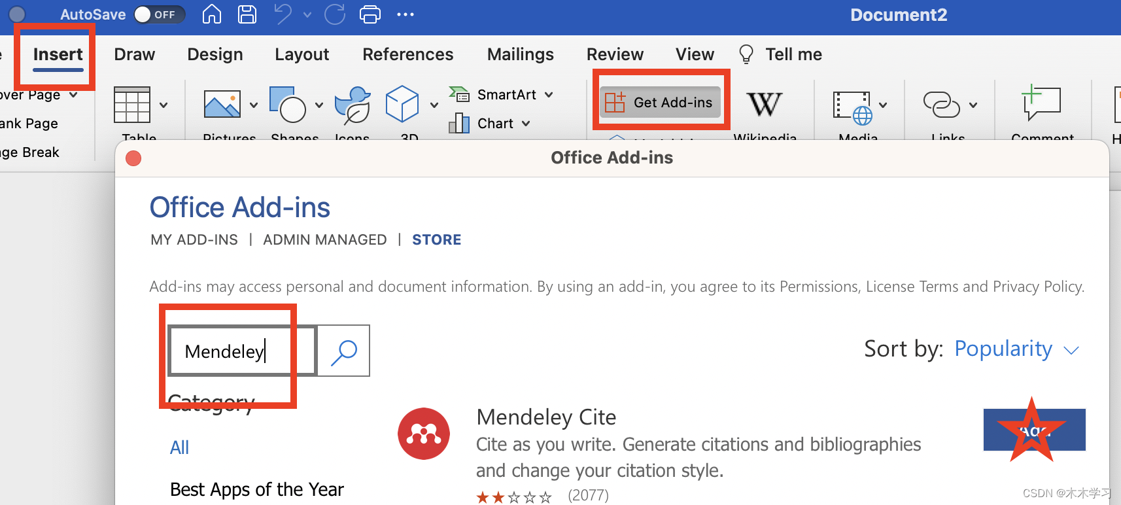Click the Add button for Mendeley Cite

click(1034, 430)
